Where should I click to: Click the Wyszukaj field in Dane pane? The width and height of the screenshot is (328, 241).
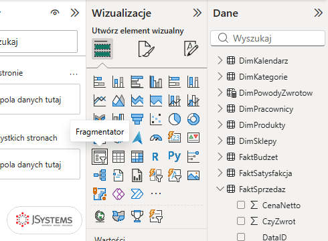(268, 38)
